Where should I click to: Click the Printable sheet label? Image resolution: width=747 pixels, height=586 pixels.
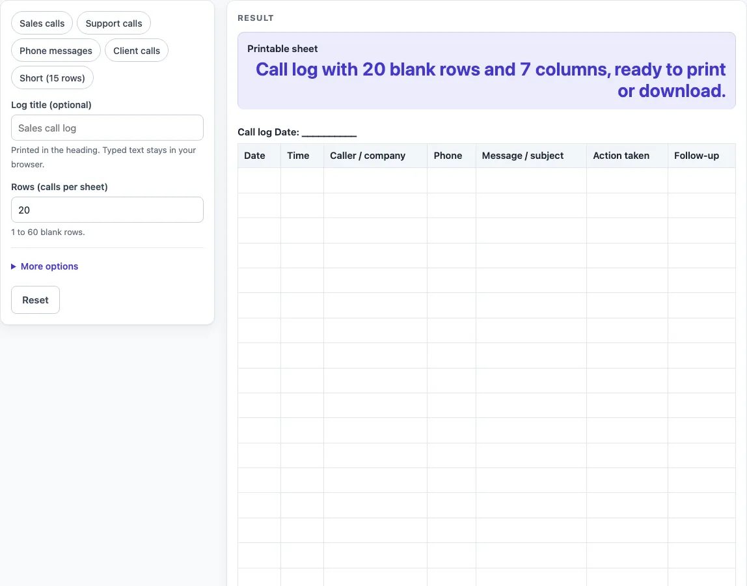click(282, 49)
